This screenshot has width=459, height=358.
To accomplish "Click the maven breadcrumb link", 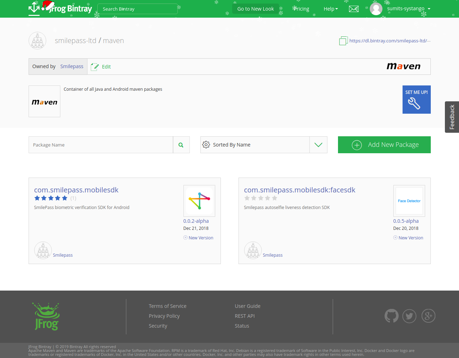I will coord(113,41).
